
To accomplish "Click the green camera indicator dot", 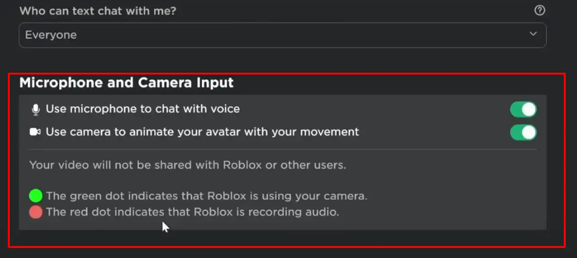I will pyautogui.click(x=36, y=196).
